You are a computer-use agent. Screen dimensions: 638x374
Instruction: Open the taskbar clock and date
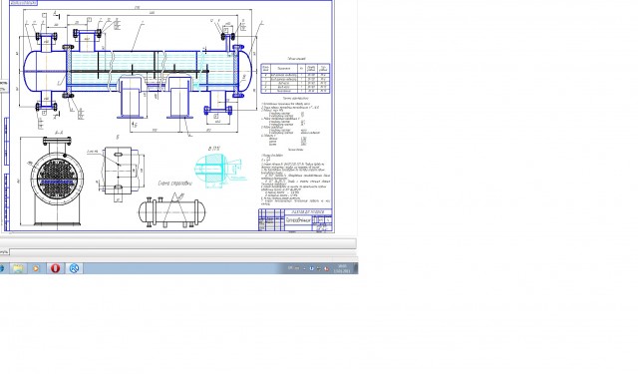click(x=341, y=268)
